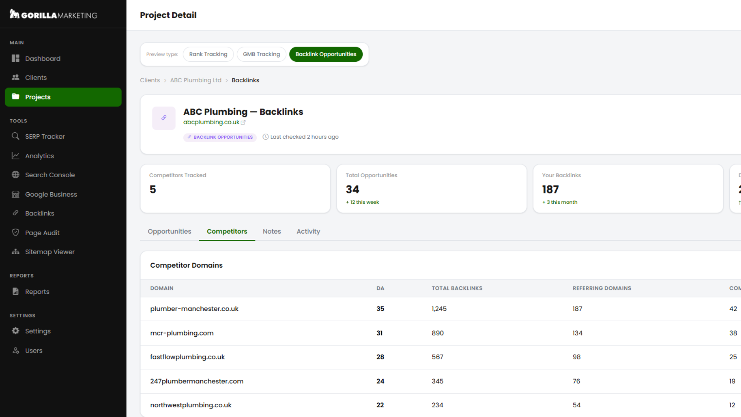Click fastflowplumbing.co.uk domain row

click(x=440, y=357)
